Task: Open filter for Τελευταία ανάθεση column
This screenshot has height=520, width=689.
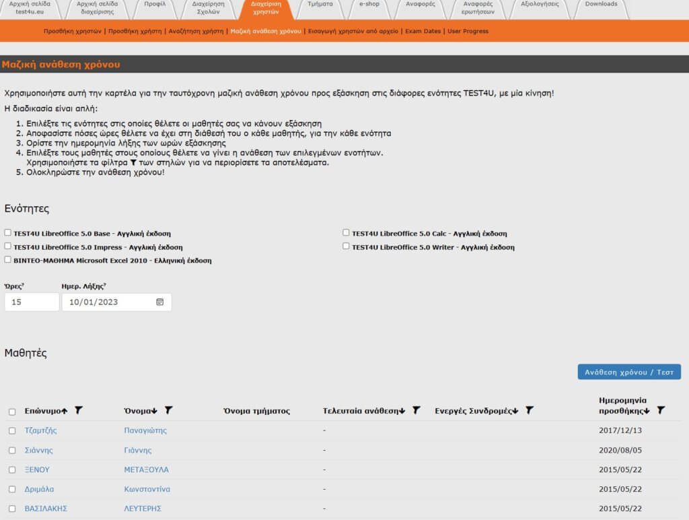Action: pyautogui.click(x=416, y=410)
